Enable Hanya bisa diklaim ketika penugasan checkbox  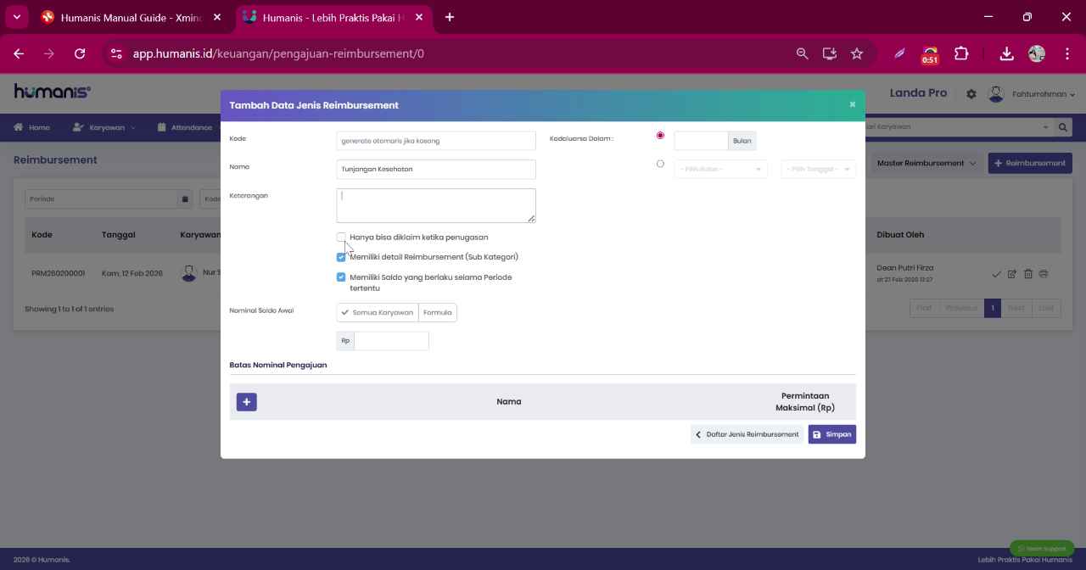(x=341, y=237)
